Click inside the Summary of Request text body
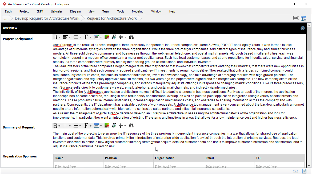The width and height of the screenshot is (312, 175). [x=178, y=140]
